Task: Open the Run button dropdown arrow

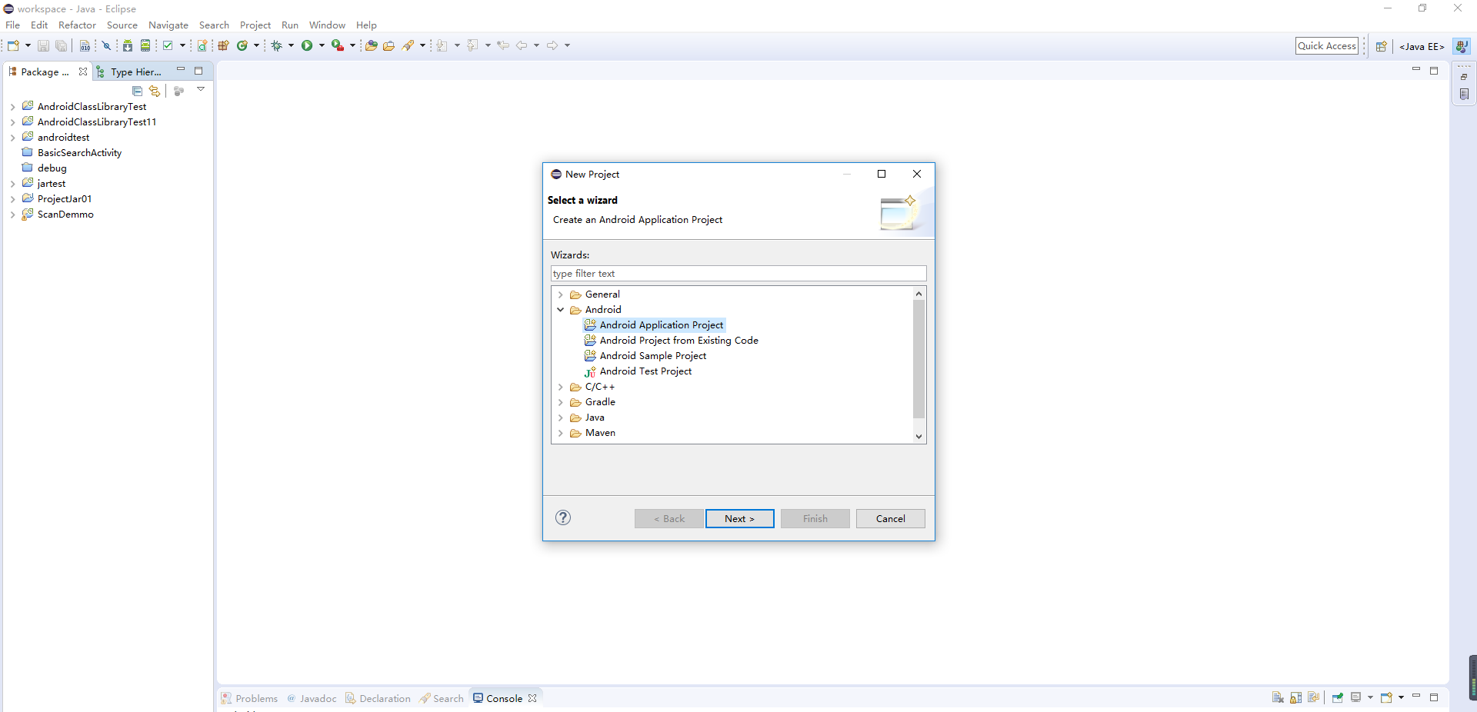Action: (322, 46)
